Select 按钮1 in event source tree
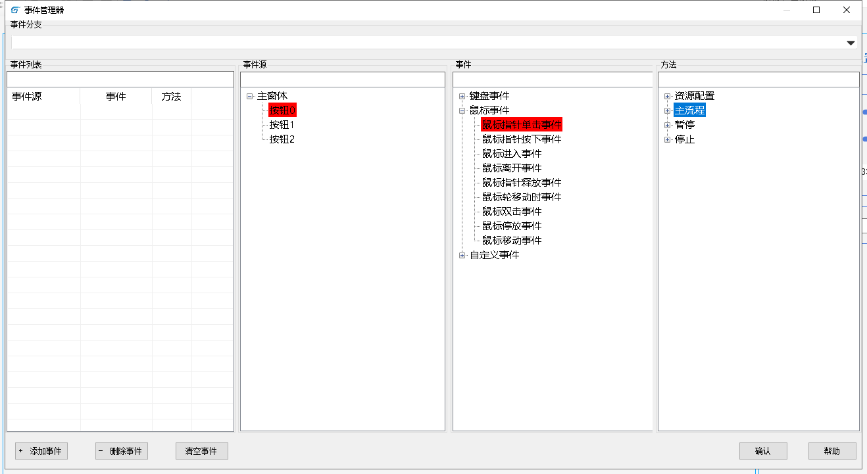The width and height of the screenshot is (867, 474). (x=282, y=125)
